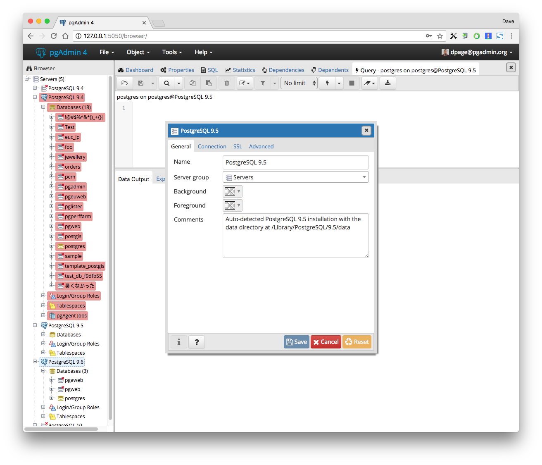
Task: Switch to the Connection tab
Action: click(212, 146)
